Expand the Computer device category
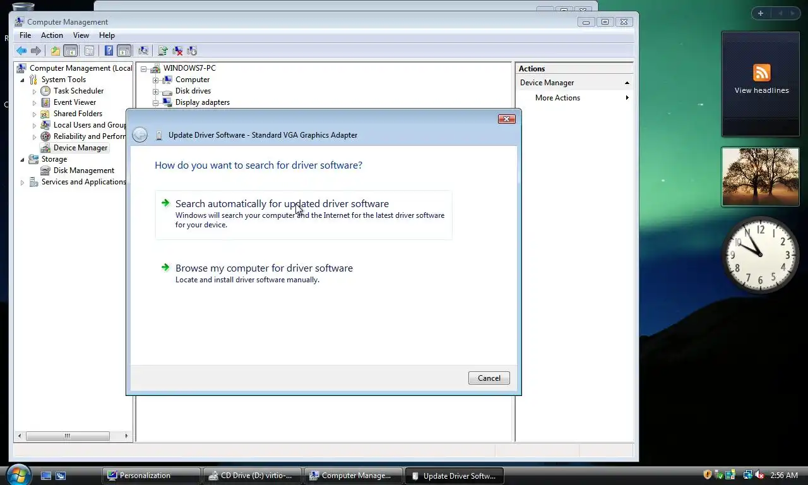 155,80
